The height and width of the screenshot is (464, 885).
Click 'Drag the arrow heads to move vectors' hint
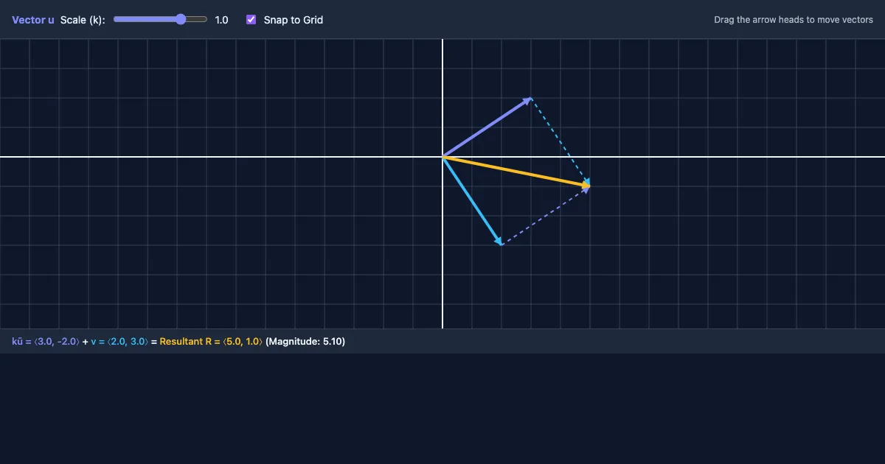coord(794,20)
